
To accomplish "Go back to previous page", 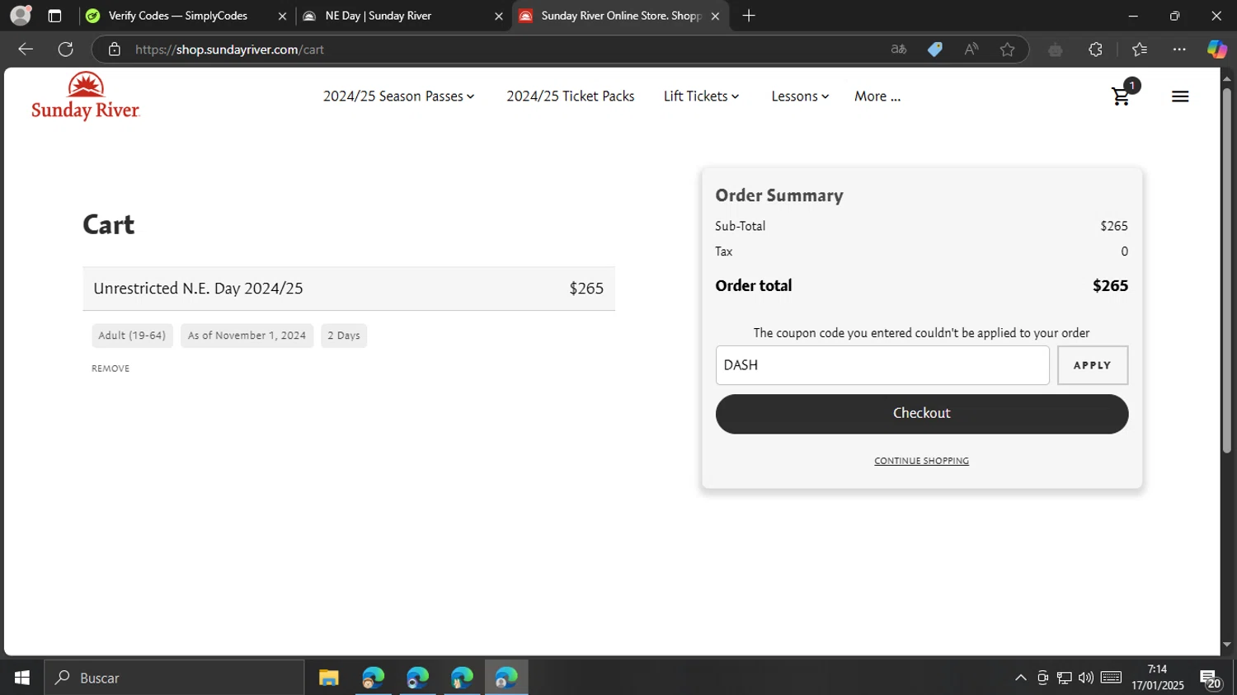I will pos(26,49).
